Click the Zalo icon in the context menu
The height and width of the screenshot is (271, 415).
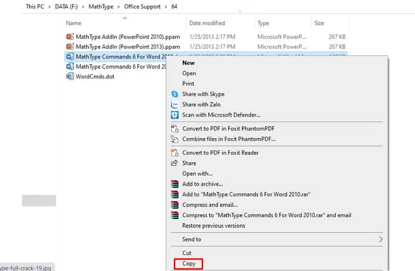pos(174,104)
